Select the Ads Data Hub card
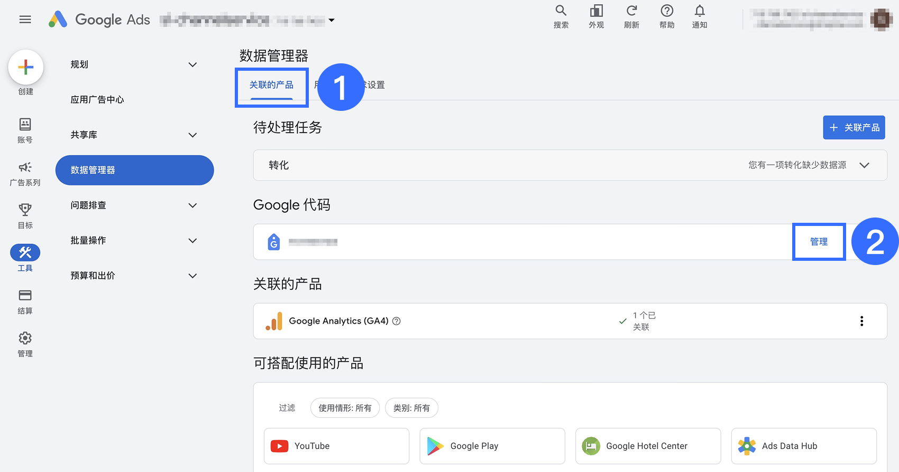 [804, 446]
